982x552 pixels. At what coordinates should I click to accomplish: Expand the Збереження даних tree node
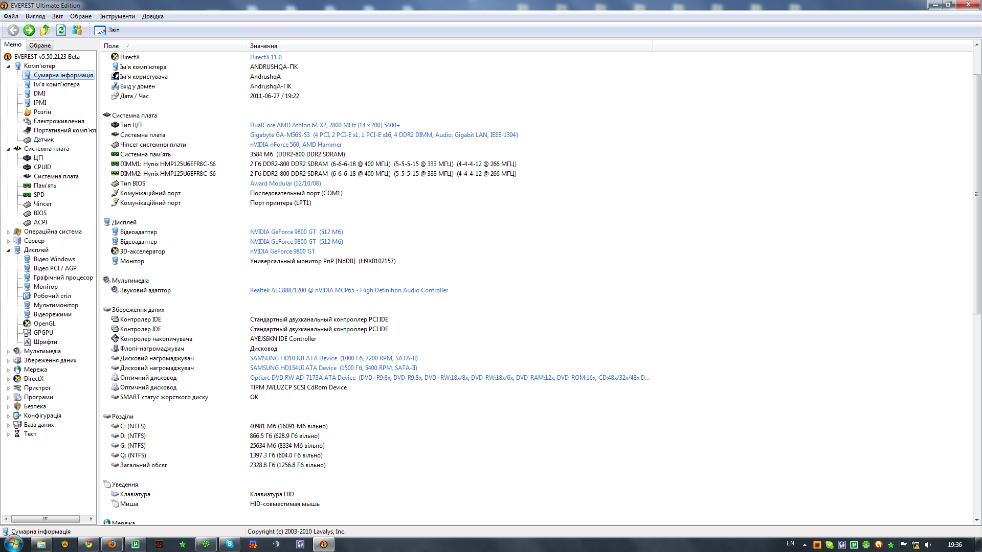pos(9,361)
